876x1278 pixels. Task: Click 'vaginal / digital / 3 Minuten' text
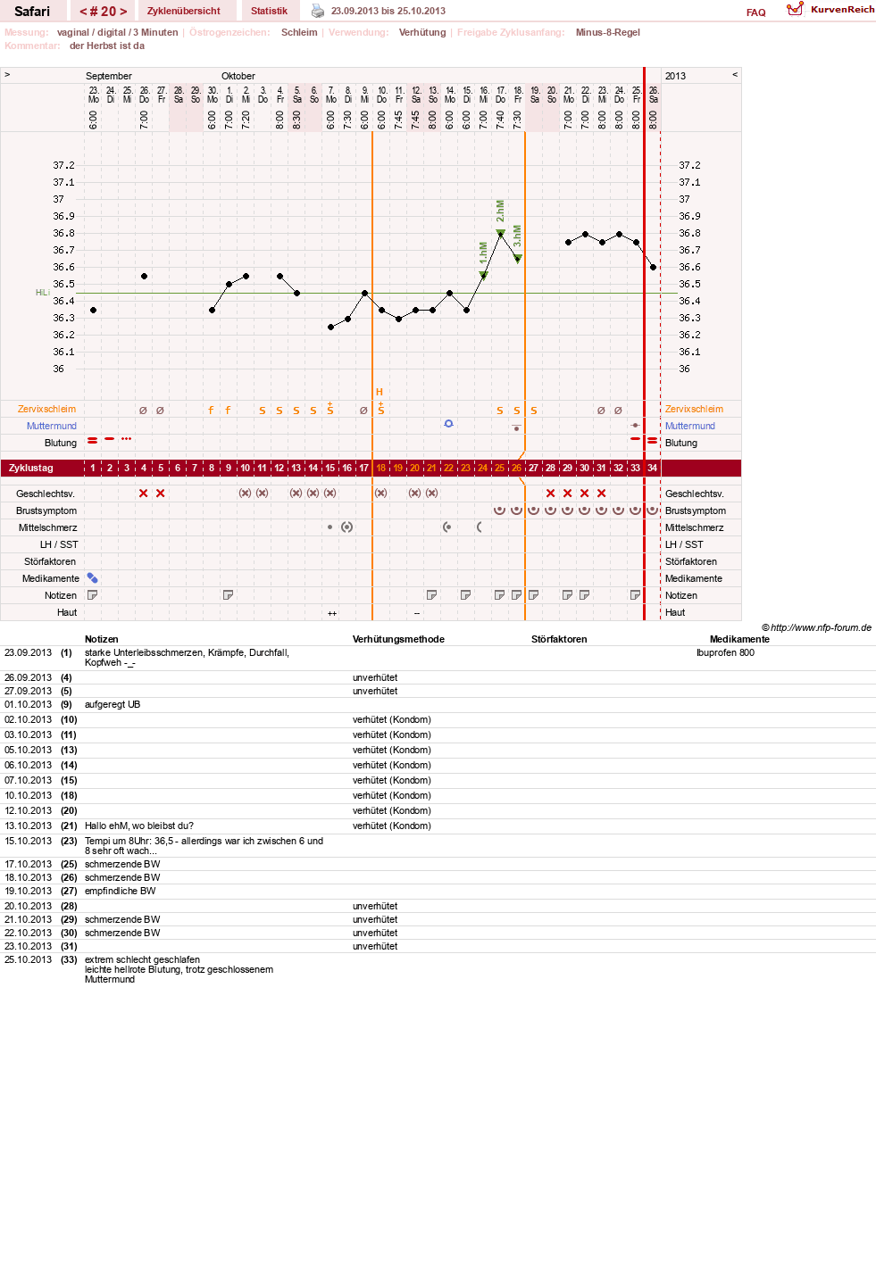click(x=118, y=32)
